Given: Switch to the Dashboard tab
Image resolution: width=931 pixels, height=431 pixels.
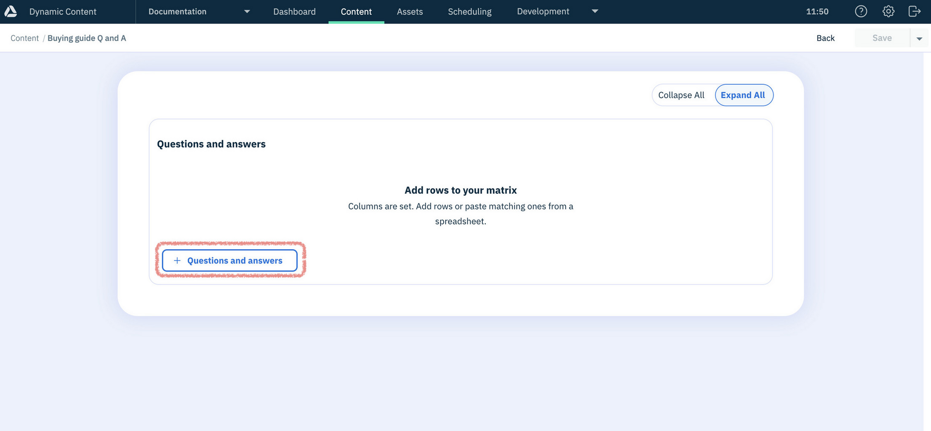Looking at the screenshot, I should (x=294, y=11).
